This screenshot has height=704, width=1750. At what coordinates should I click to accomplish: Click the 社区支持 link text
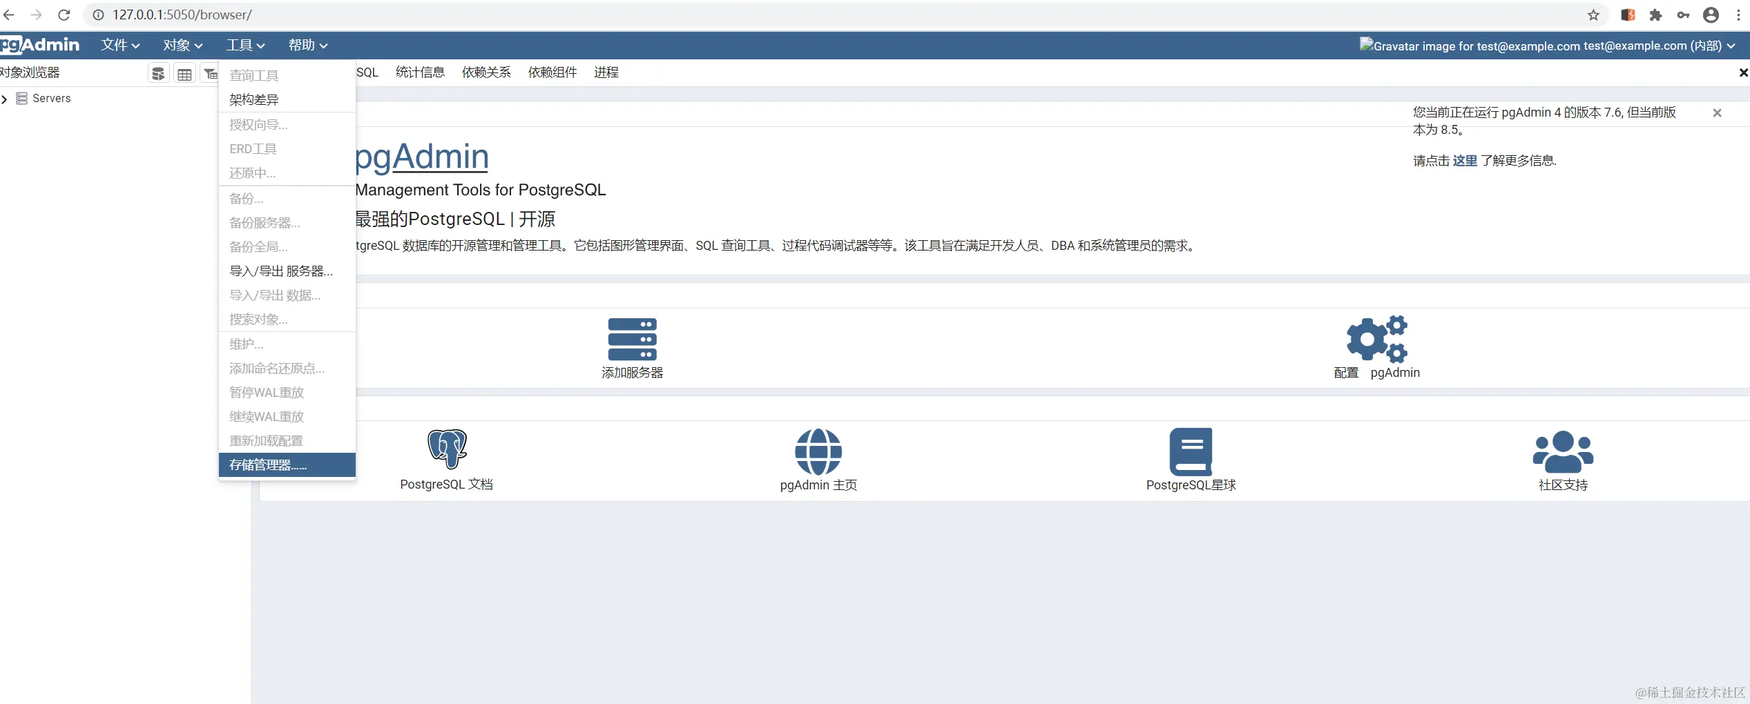(x=1563, y=485)
